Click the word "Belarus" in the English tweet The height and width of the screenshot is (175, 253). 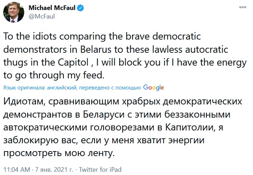click(x=96, y=50)
